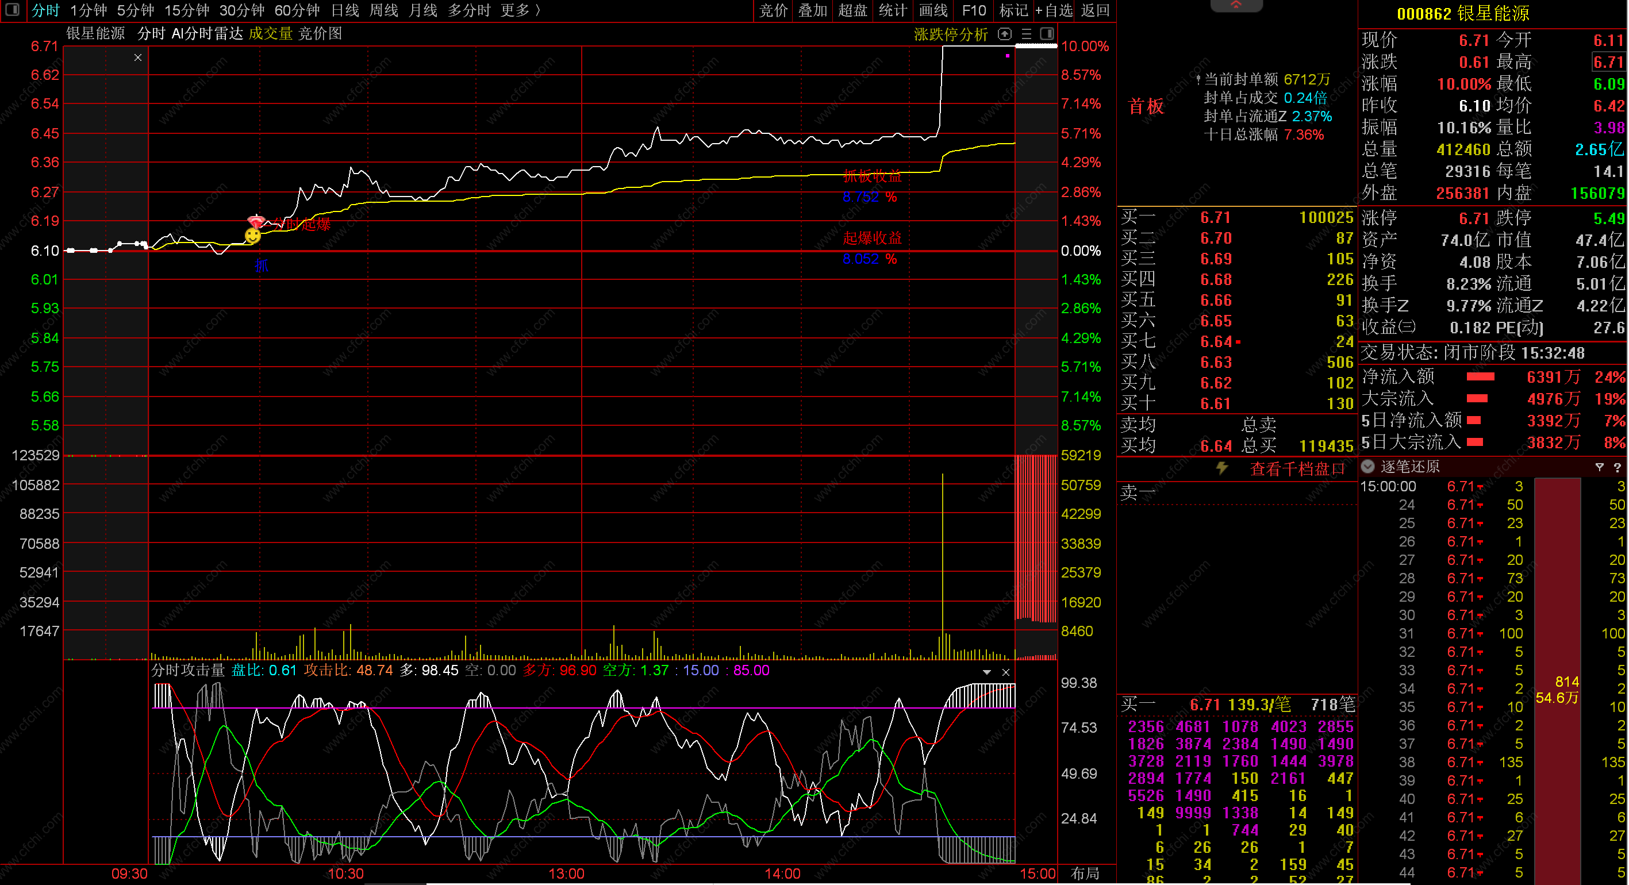
Task: Expand the 更多 periods menu
Action: pyautogui.click(x=520, y=10)
